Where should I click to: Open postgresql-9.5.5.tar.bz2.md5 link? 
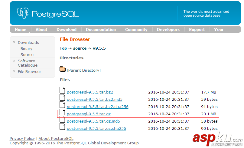(x=94, y=99)
